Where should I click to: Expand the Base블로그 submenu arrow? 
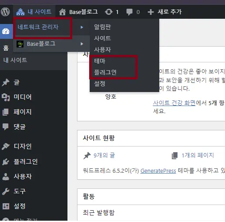click(x=82, y=44)
